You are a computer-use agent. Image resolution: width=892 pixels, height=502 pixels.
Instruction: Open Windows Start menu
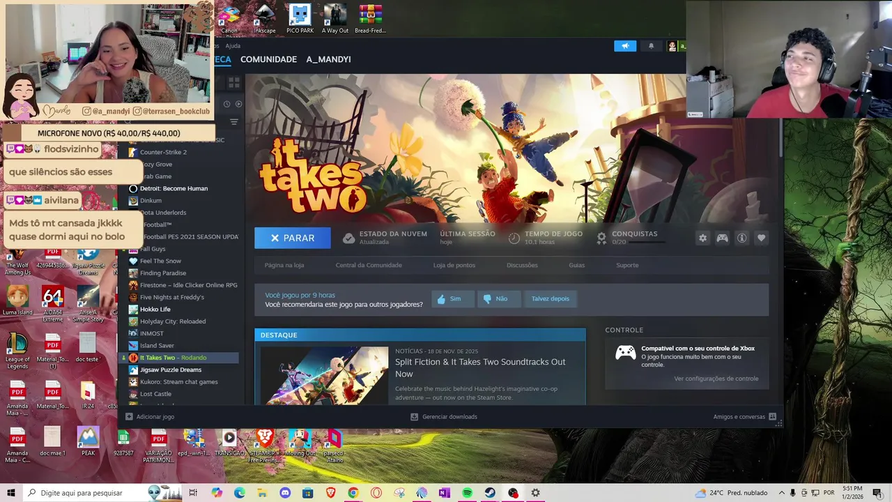coord(11,493)
